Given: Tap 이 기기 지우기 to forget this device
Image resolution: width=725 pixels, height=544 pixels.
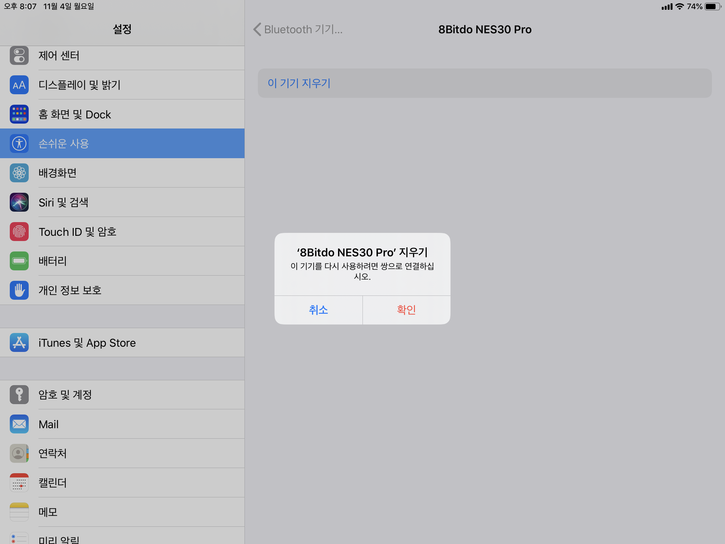Looking at the screenshot, I should tap(299, 83).
